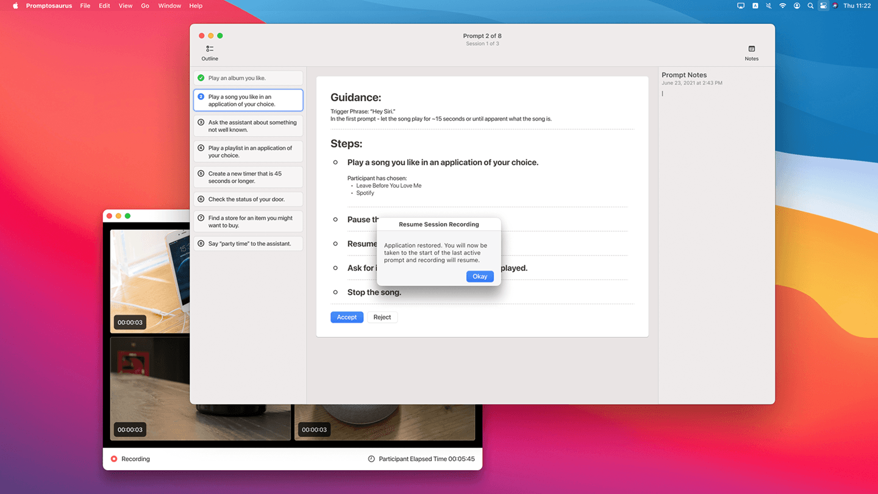This screenshot has width=878, height=494.
Task: Open Spotlight search in menu bar
Action: pyautogui.click(x=810, y=5)
